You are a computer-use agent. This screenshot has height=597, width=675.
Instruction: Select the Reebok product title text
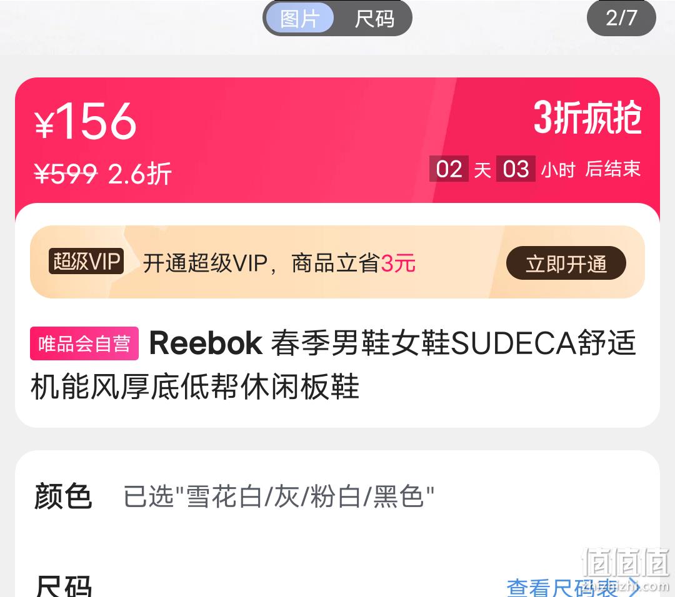click(x=332, y=364)
